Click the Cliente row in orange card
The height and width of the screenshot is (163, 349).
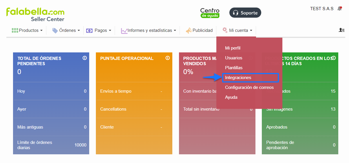pyautogui.click(x=134, y=127)
